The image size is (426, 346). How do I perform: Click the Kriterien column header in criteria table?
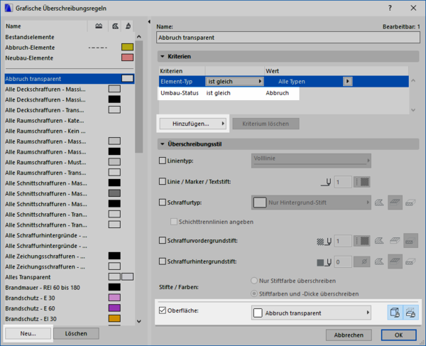click(182, 71)
